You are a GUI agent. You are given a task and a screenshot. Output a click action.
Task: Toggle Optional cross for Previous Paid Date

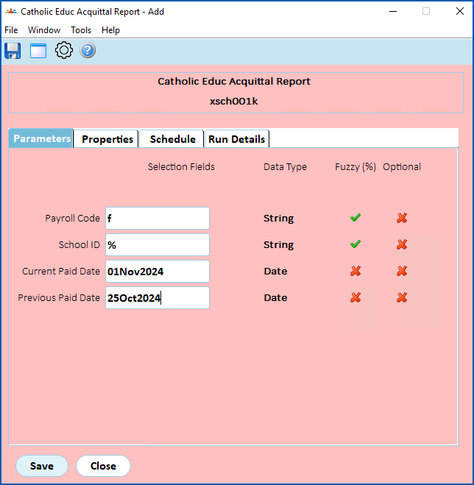tap(402, 297)
